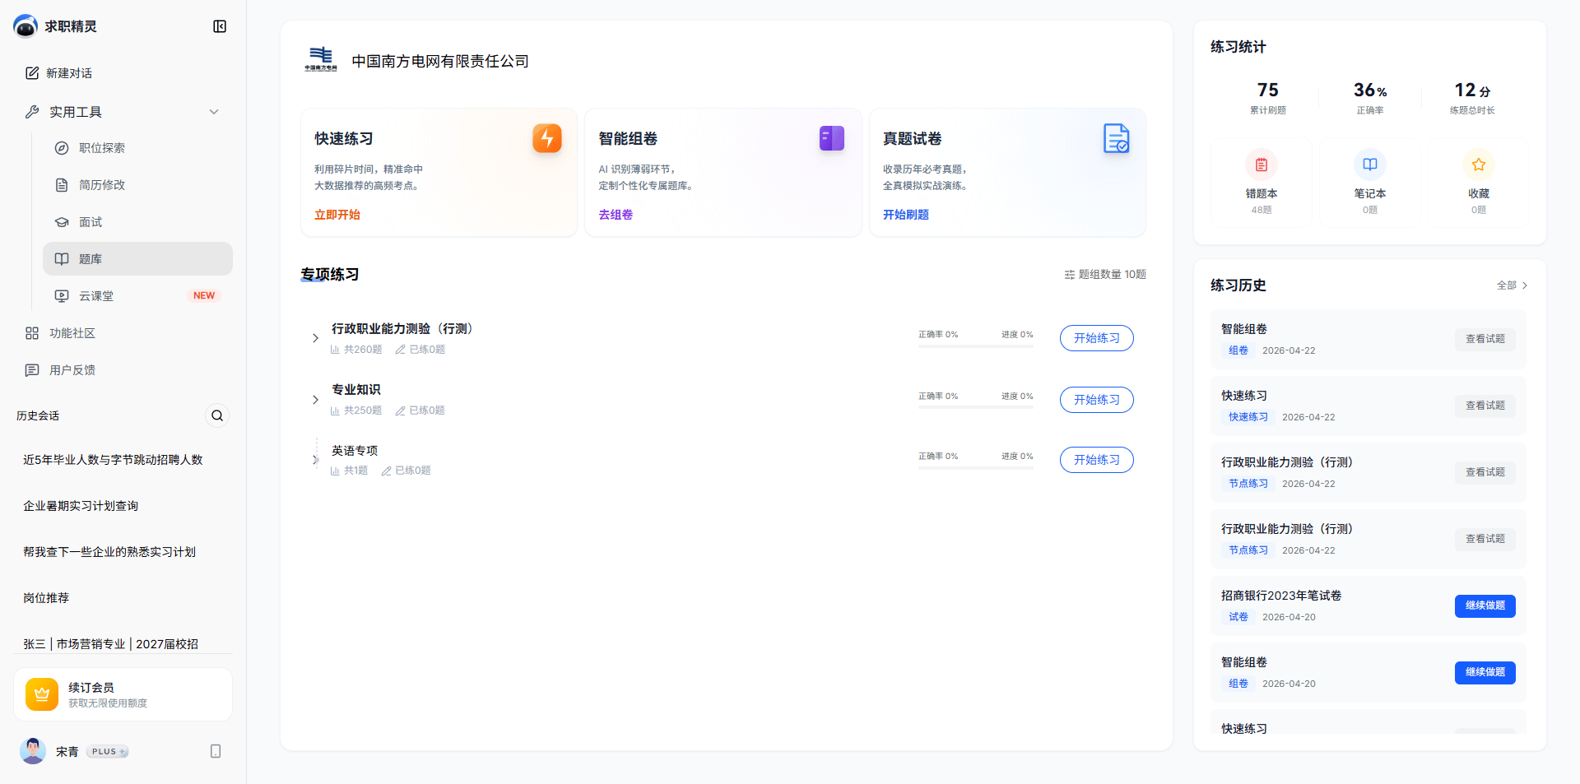Open 简历修改 menu item
The image size is (1580, 784).
click(137, 185)
